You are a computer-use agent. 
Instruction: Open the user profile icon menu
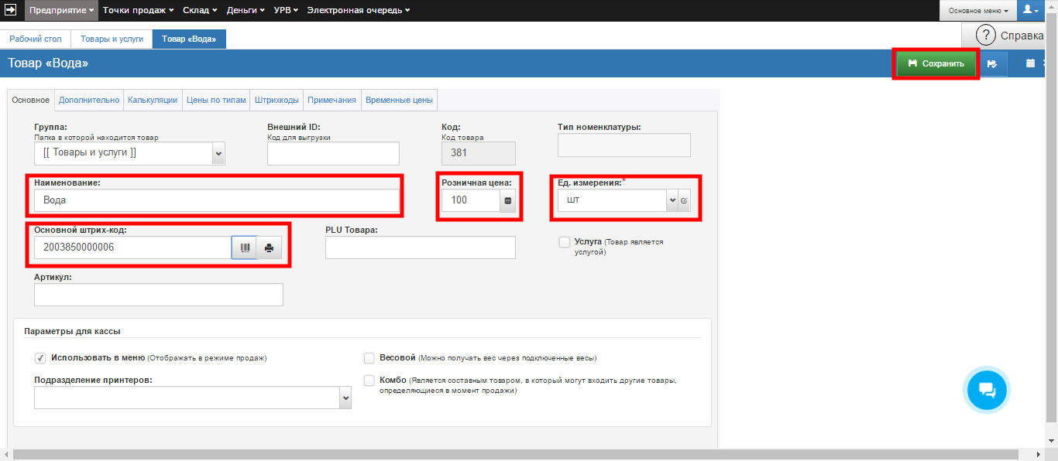[x=1030, y=10]
